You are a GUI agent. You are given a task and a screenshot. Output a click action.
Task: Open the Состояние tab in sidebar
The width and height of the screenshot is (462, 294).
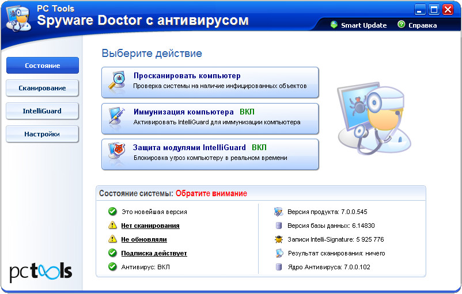(43, 66)
